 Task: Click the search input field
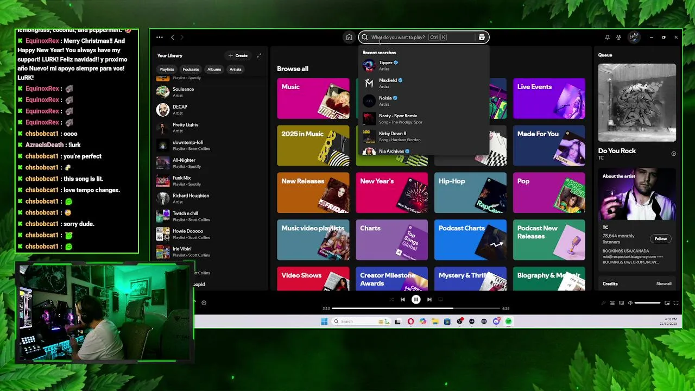pos(424,37)
